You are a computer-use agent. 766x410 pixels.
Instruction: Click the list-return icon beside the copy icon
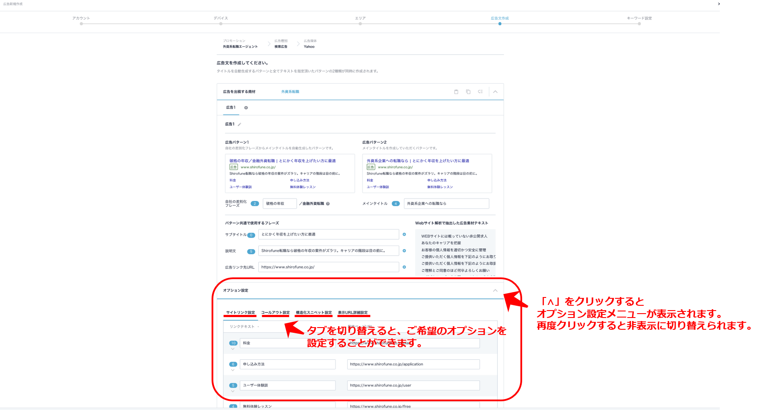[480, 92]
